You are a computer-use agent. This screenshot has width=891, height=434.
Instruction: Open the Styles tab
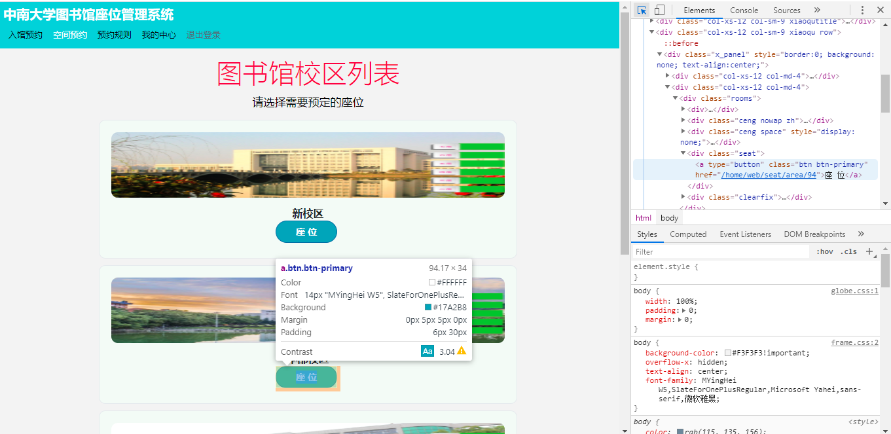point(647,234)
